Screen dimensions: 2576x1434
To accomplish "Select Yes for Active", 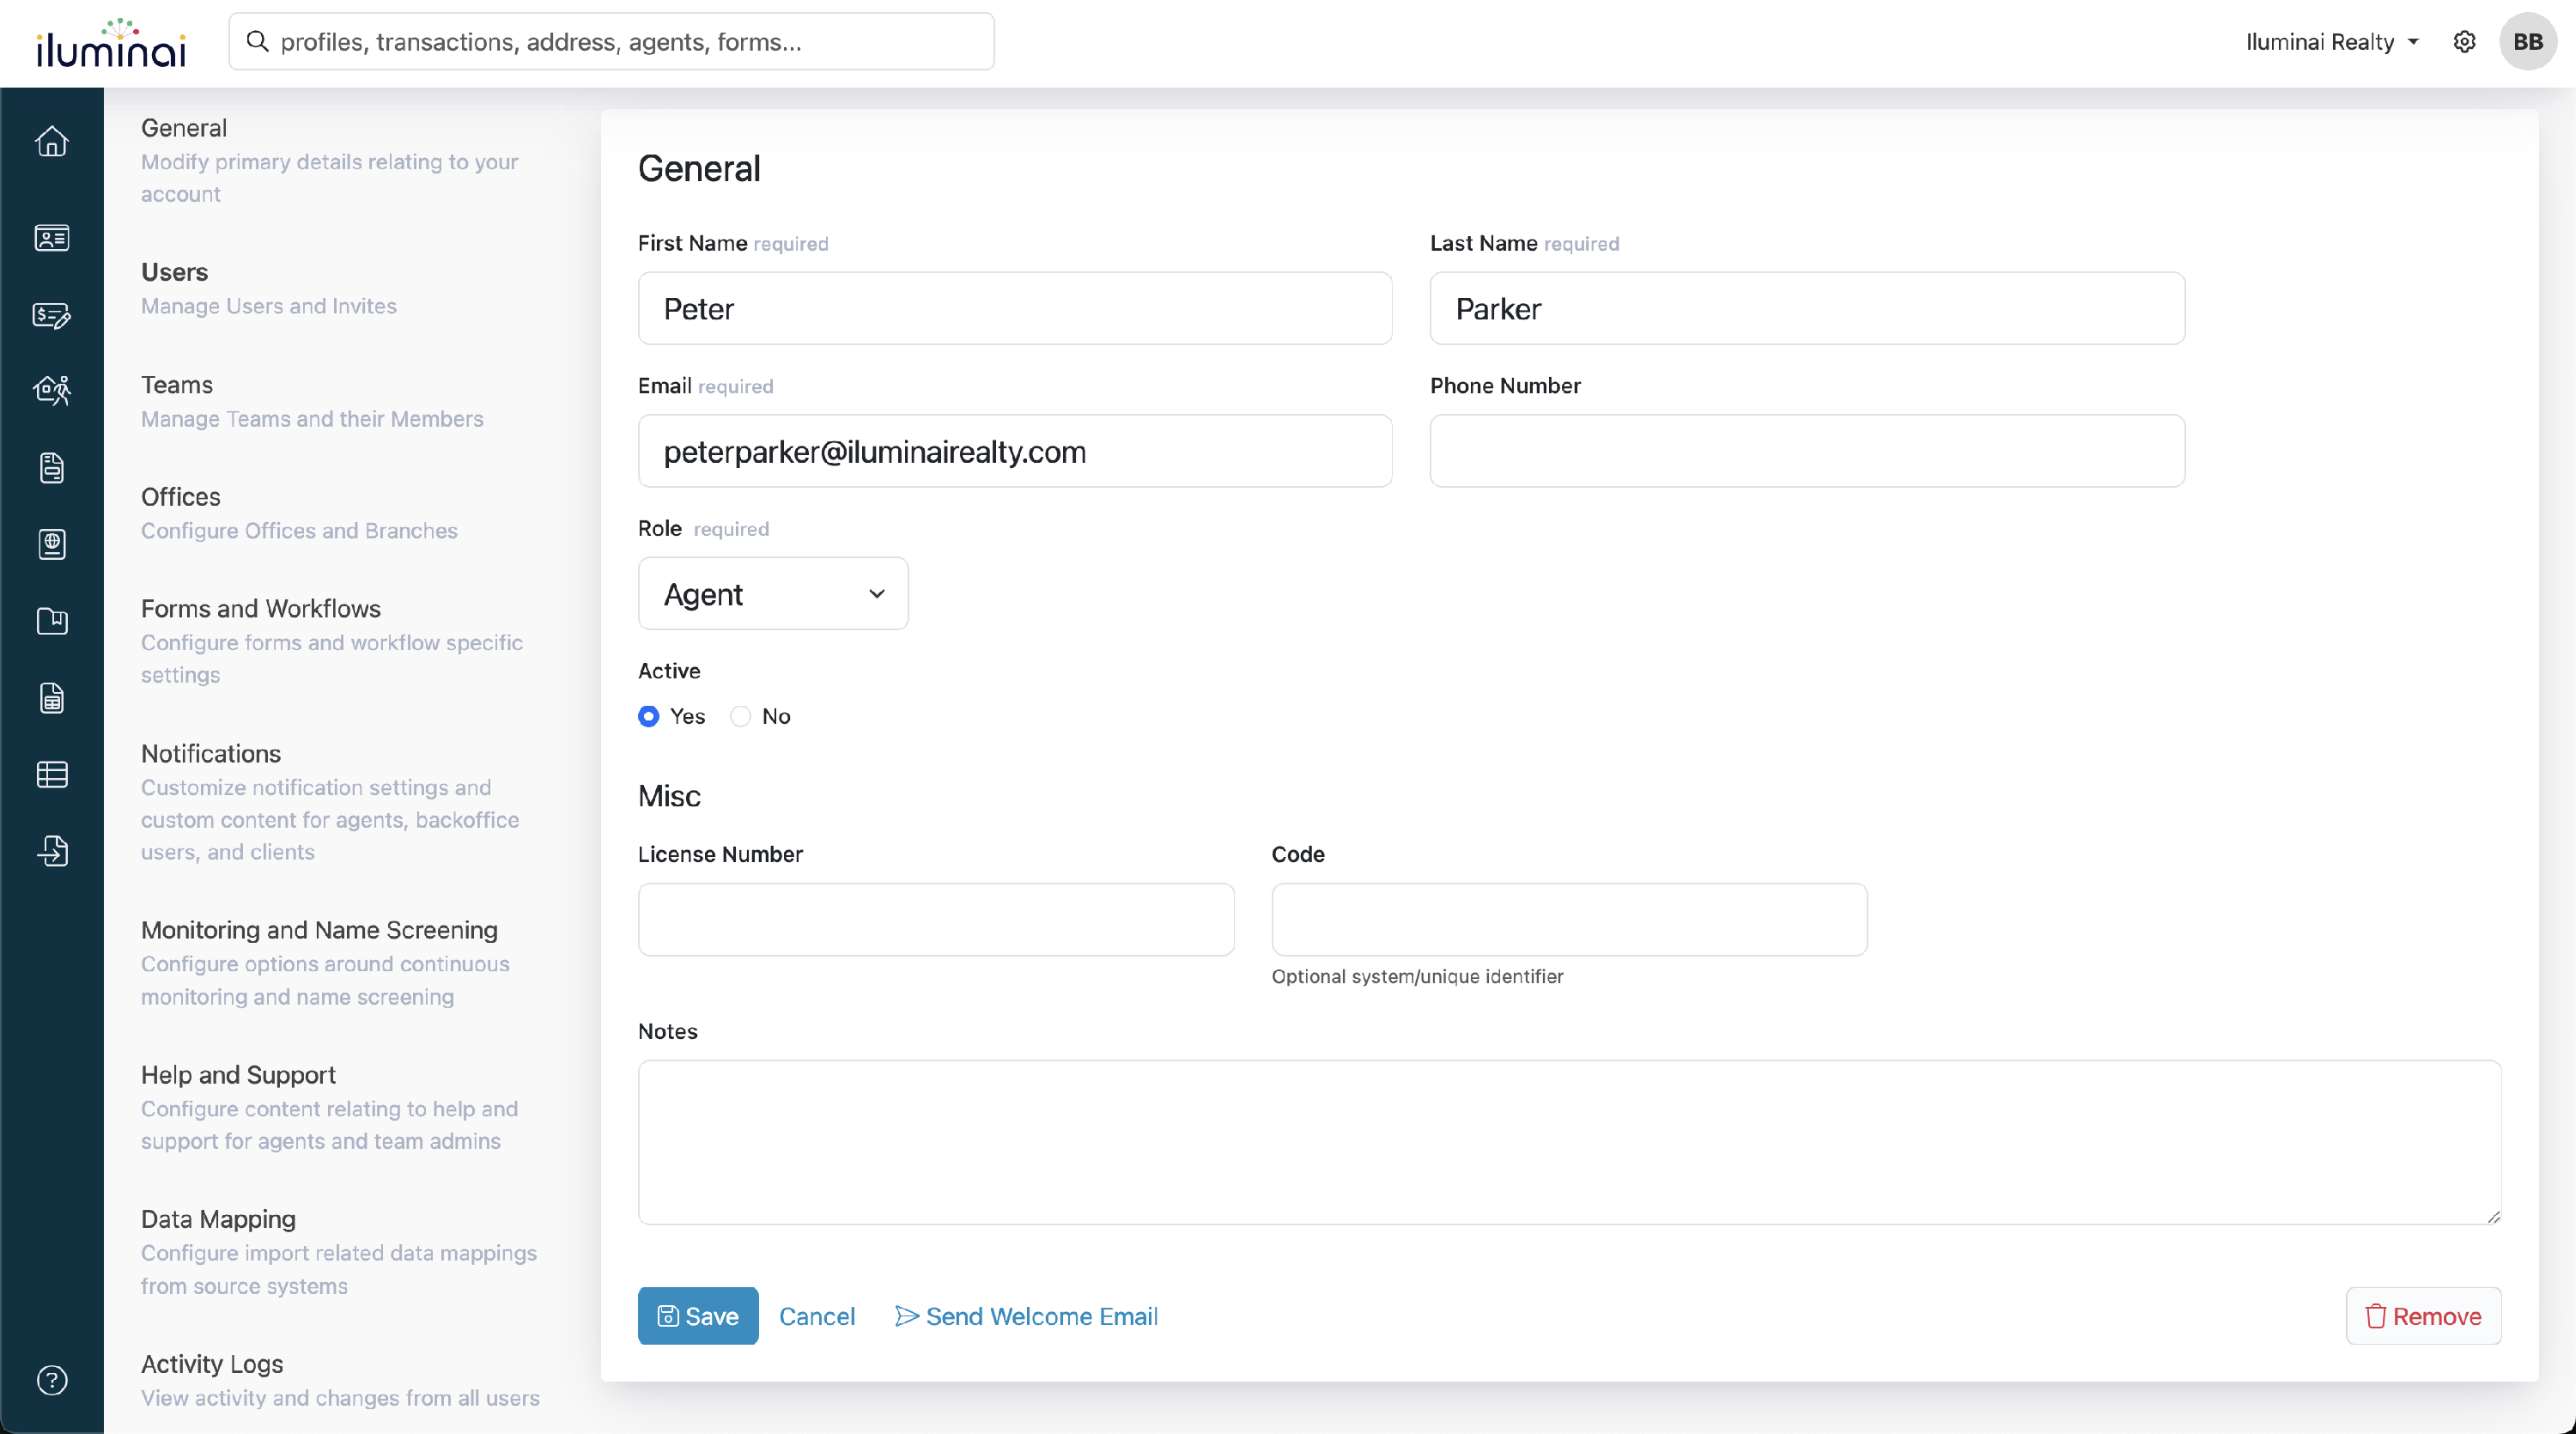I will [x=649, y=716].
